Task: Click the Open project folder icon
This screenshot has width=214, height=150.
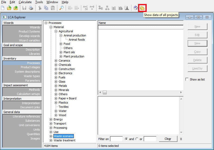Action: pyautogui.click(x=9, y=8)
